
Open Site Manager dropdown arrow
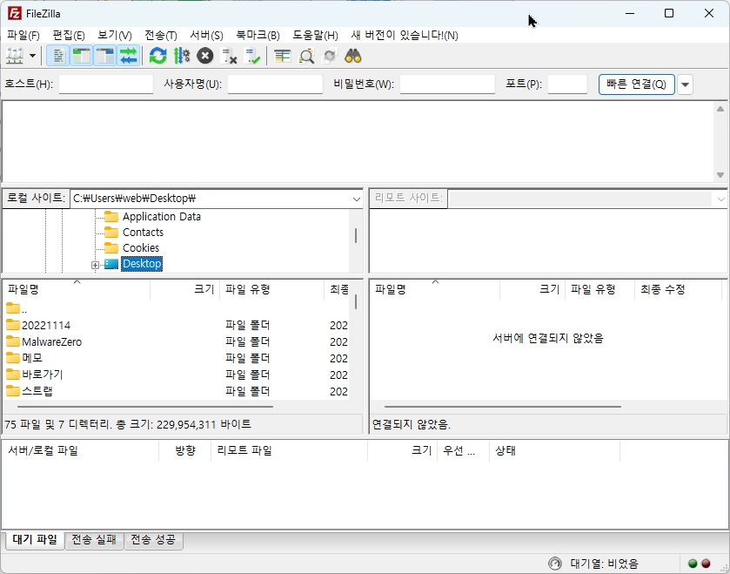pos(32,57)
